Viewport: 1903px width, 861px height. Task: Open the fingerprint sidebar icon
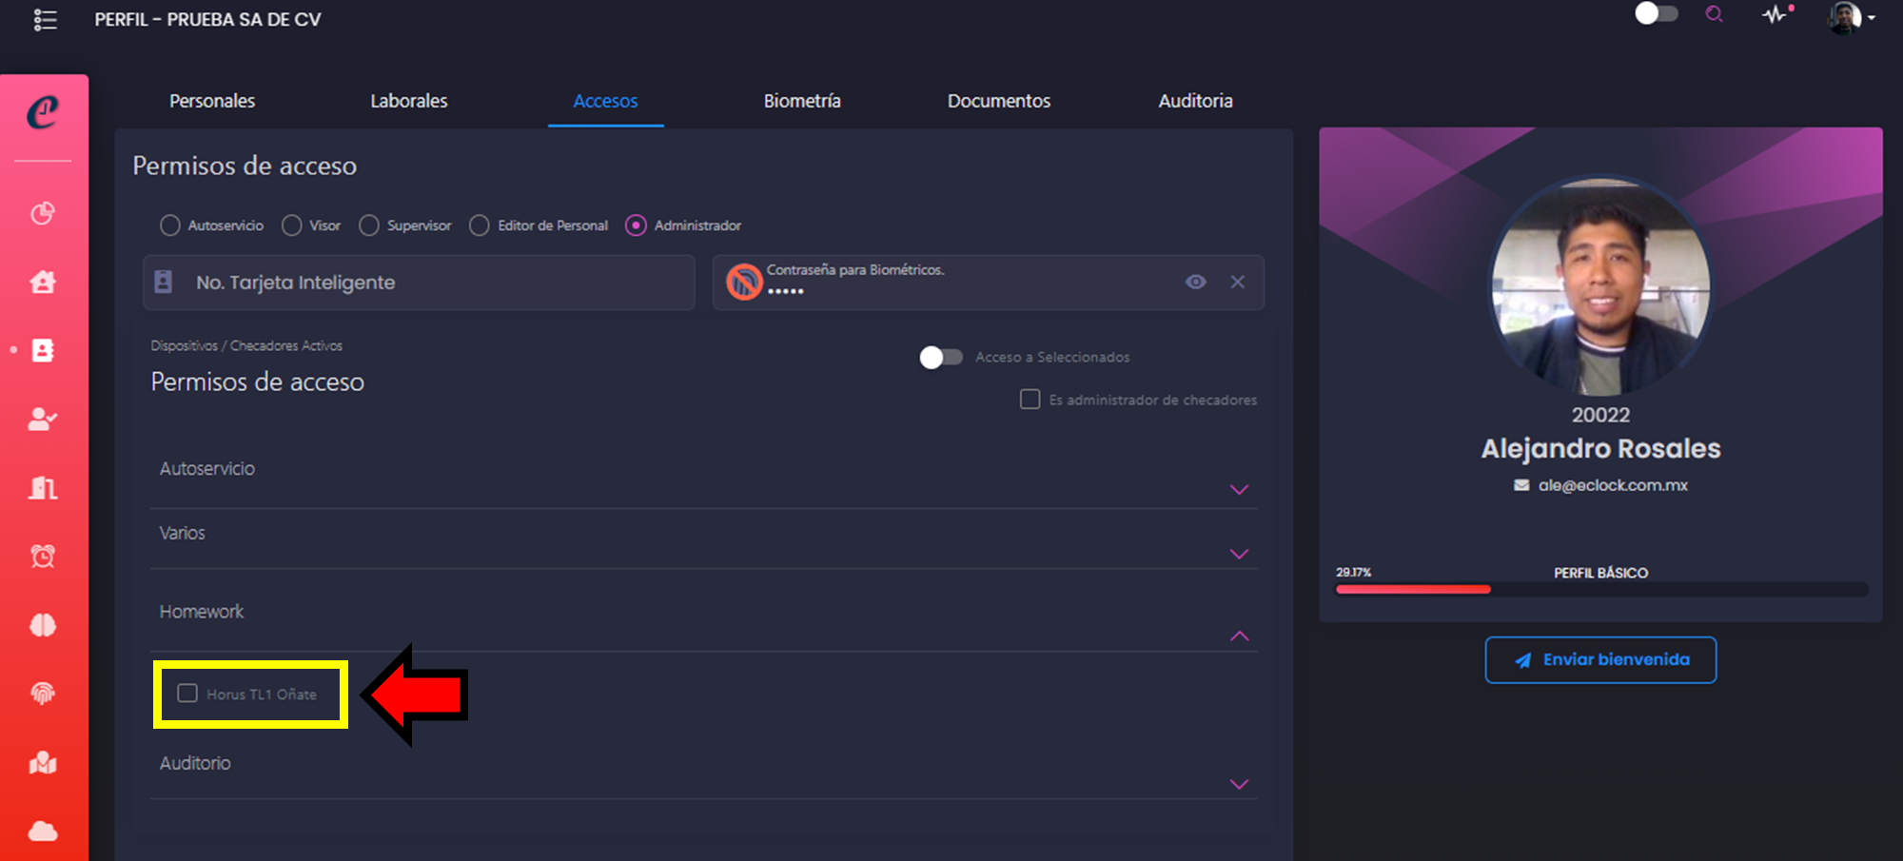43,694
